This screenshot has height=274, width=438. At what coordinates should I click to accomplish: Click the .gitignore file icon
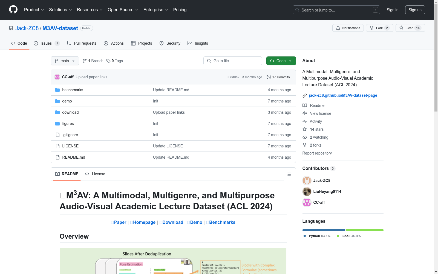57,135
